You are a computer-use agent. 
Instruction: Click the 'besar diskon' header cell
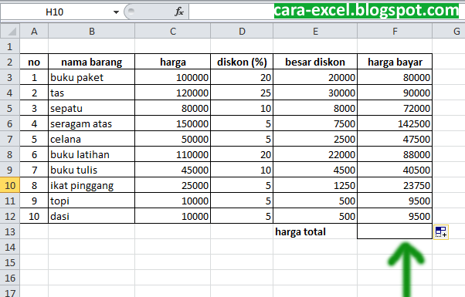315,62
